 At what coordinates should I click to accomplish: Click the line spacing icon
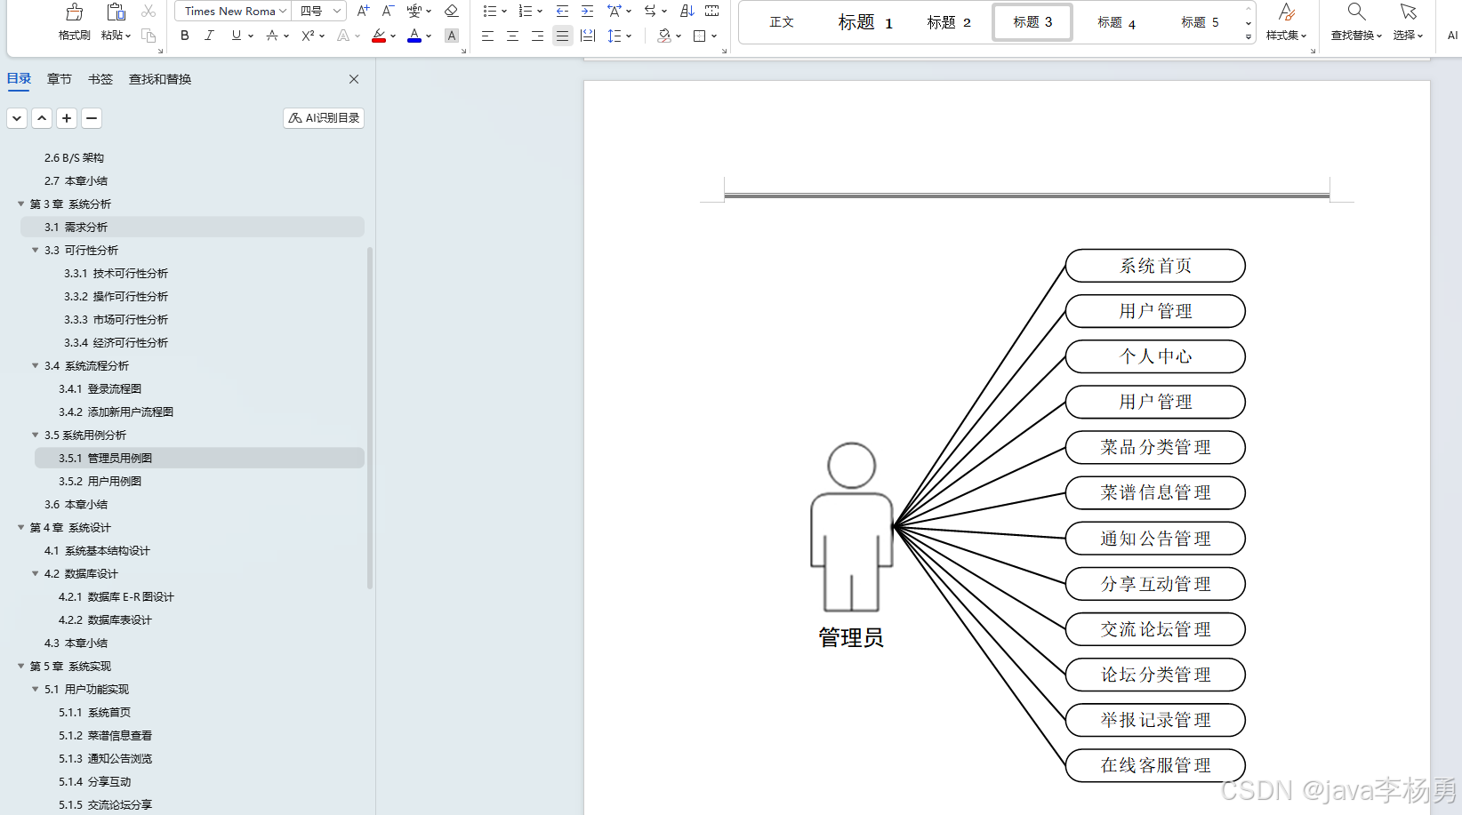coord(615,36)
